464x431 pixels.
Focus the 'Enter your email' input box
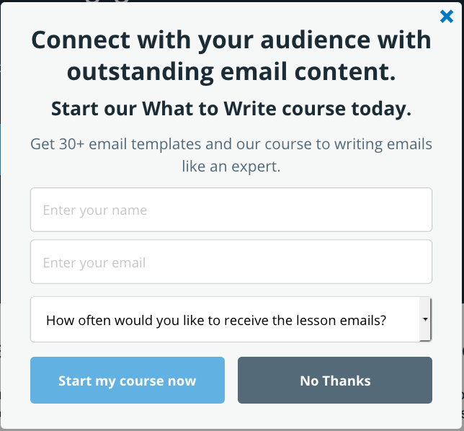click(231, 262)
